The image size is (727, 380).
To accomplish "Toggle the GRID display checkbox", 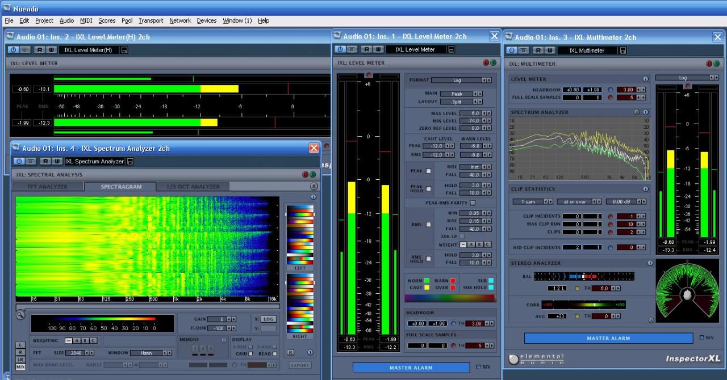I will click(251, 354).
